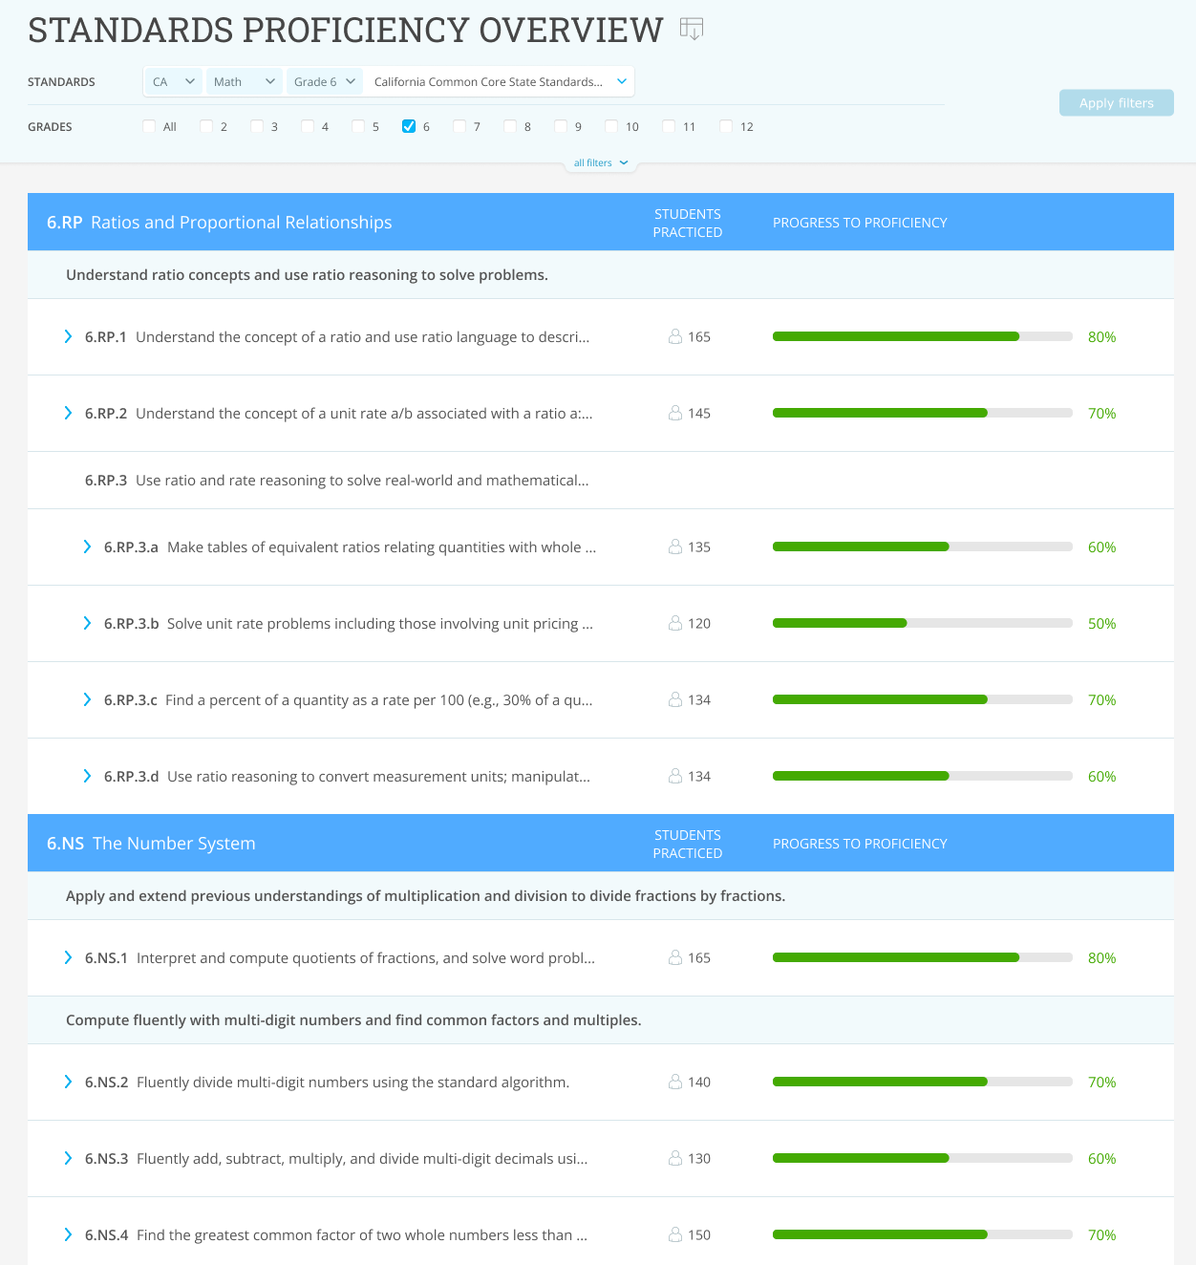Click the student icon in the 6.RP.3.b row
Image resolution: width=1196 pixels, height=1265 pixels.
675,623
